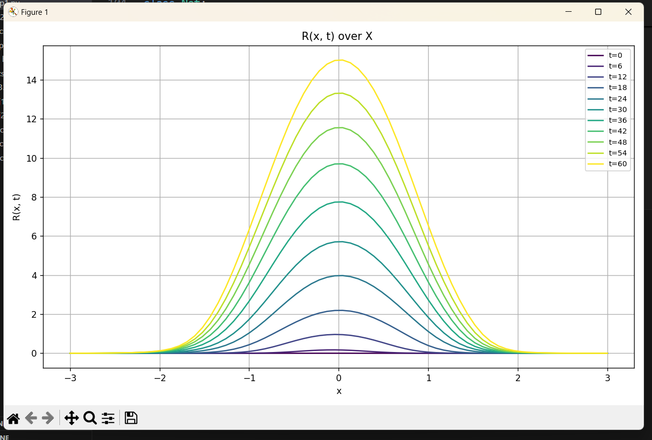The image size is (652, 440).
Task: Go back to the previous view
Action: pos(31,419)
